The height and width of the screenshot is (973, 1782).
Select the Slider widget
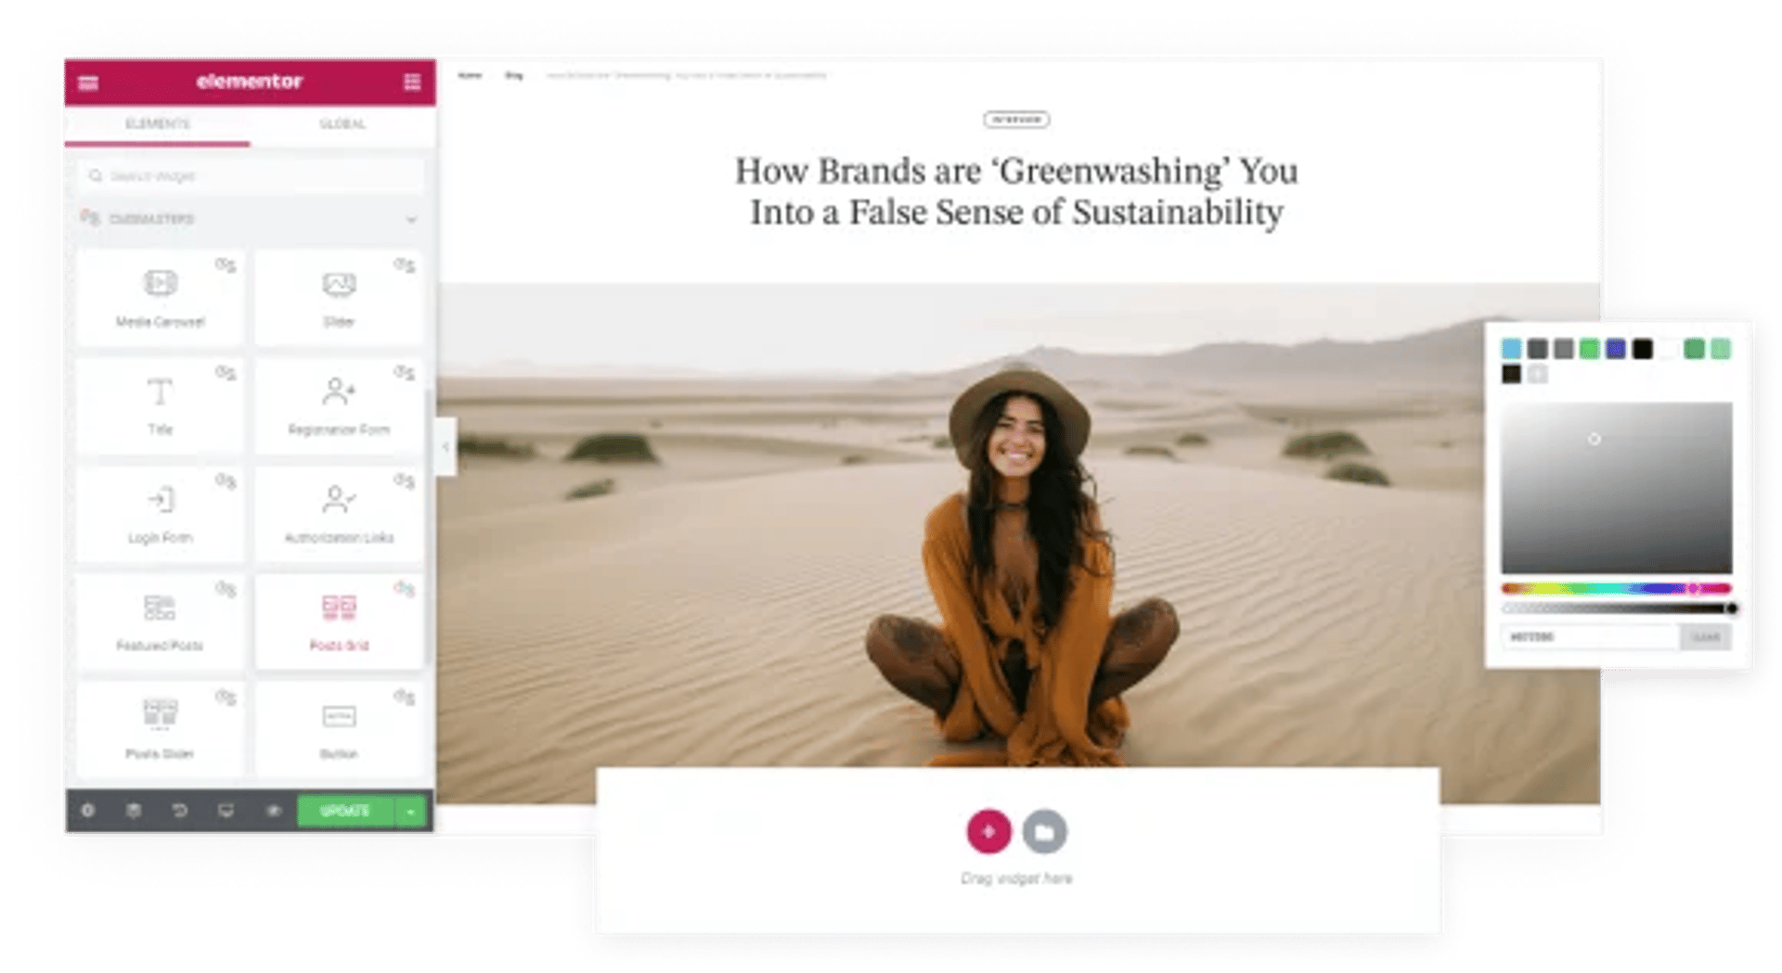[x=339, y=298]
